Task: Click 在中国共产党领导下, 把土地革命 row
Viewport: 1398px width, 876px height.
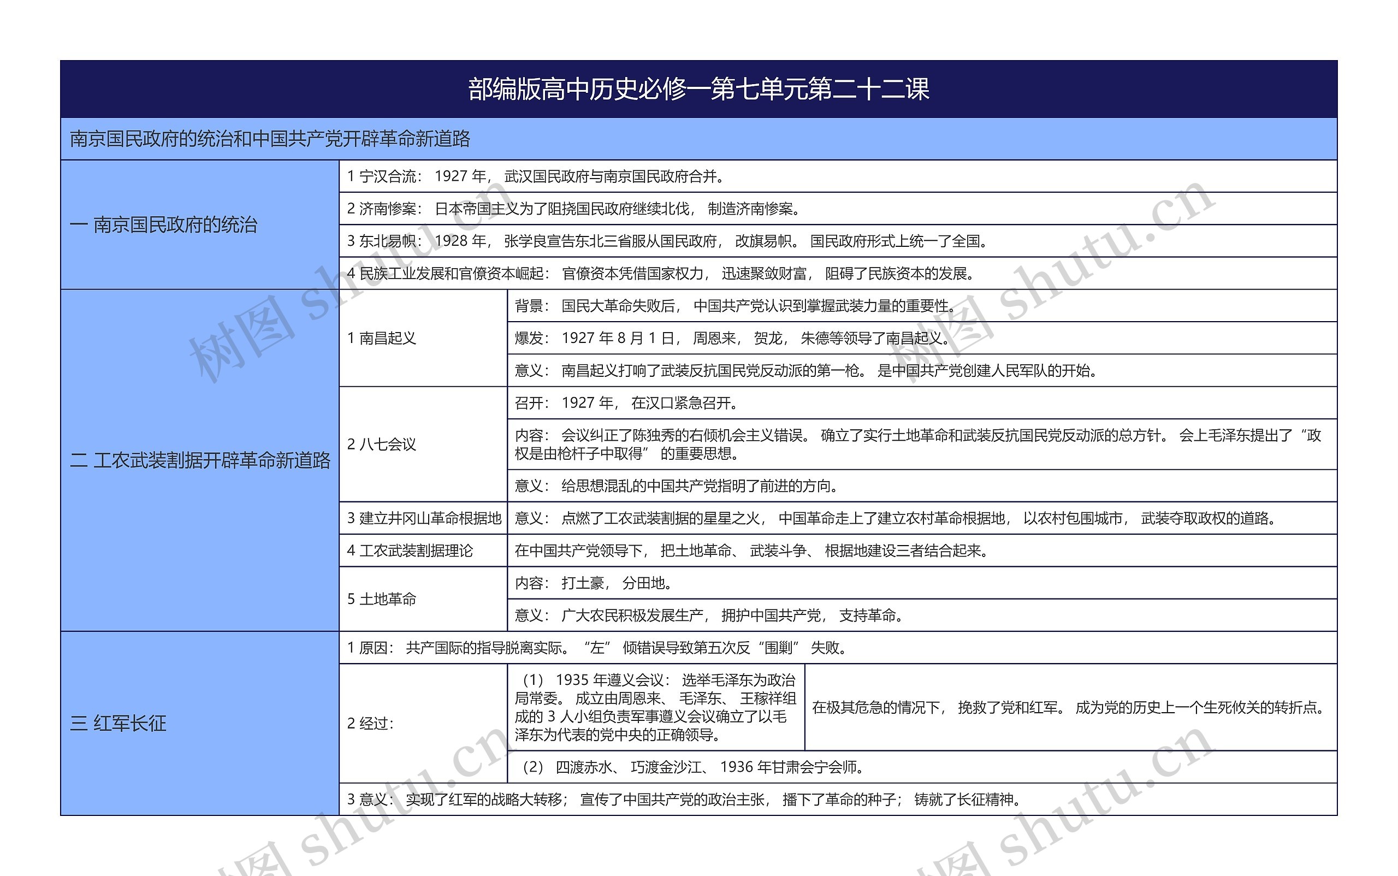Action: [x=922, y=551]
